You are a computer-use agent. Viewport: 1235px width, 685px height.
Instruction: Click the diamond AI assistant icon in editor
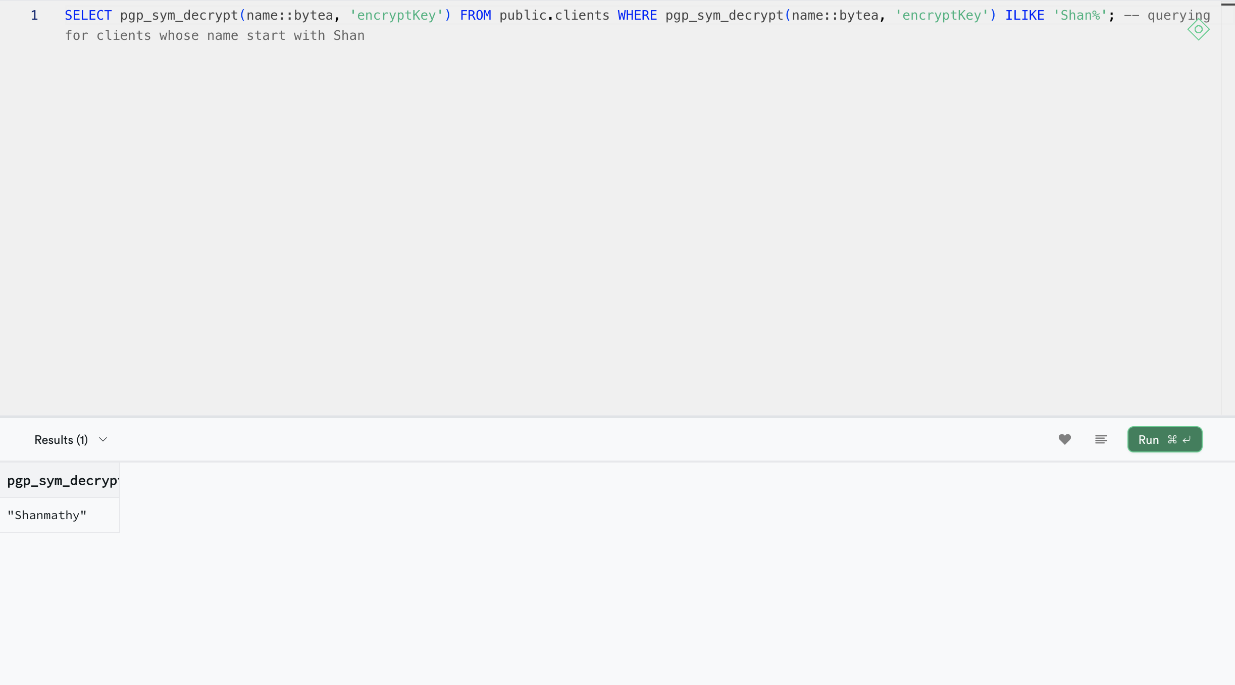1198,29
